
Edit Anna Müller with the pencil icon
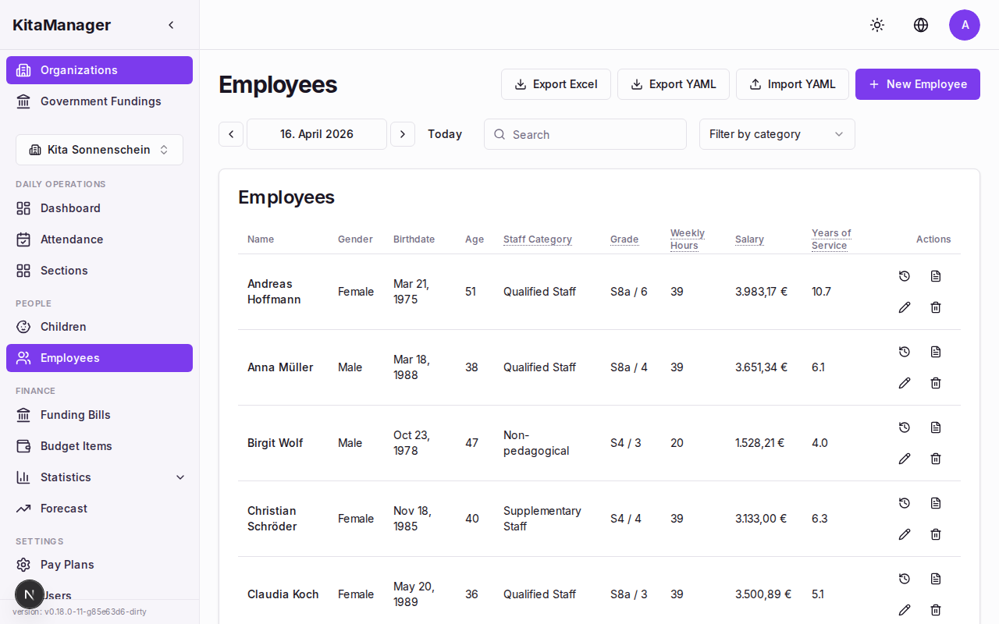(x=905, y=383)
